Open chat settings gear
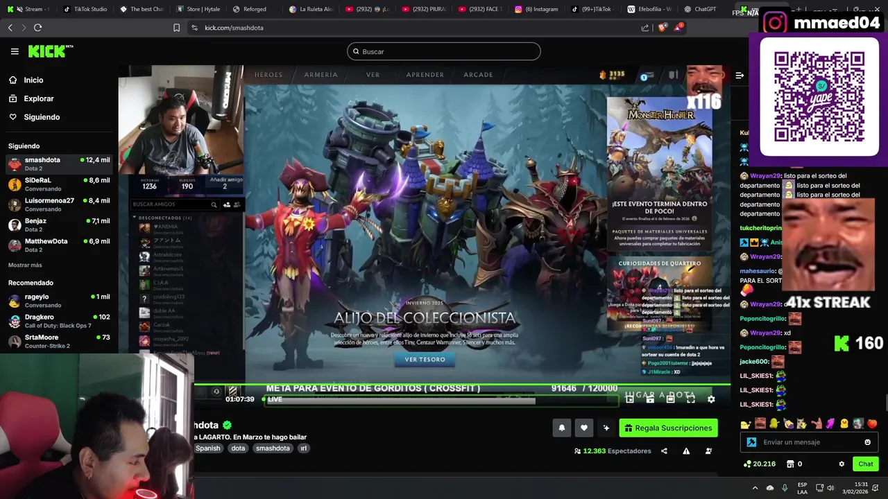This screenshot has width=888, height=499. 842,464
